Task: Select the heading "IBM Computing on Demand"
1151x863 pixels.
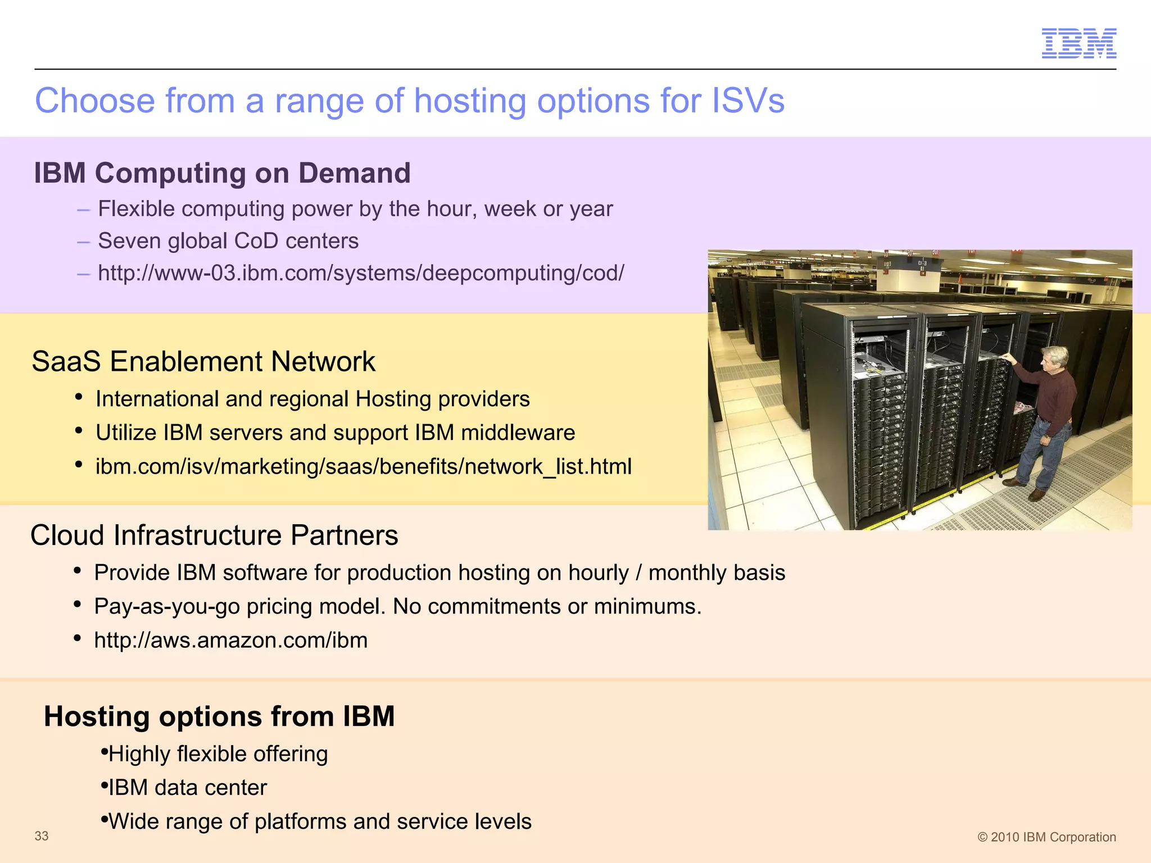Action: pyautogui.click(x=222, y=172)
